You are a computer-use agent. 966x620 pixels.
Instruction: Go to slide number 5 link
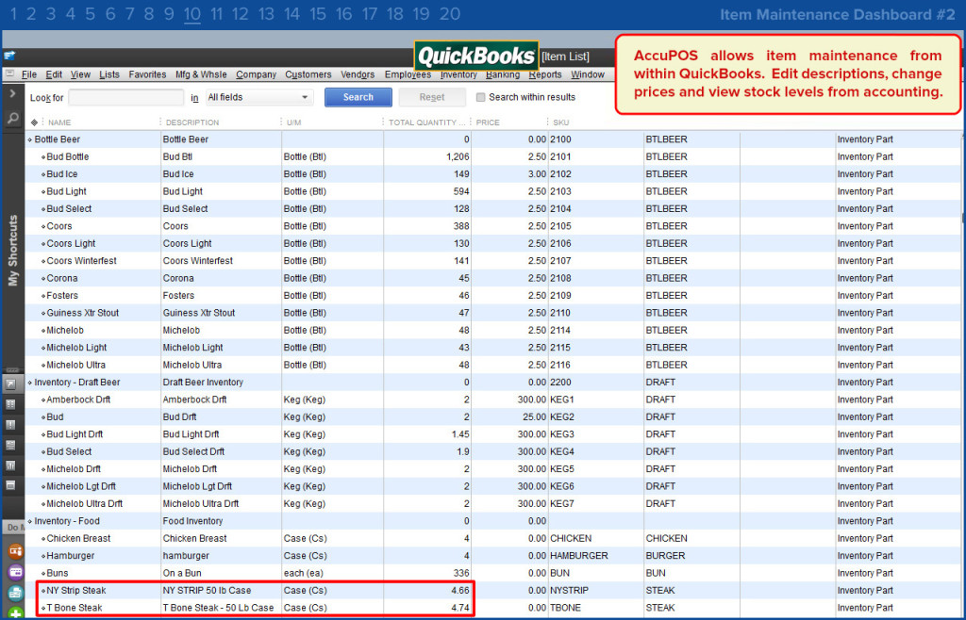(x=90, y=13)
